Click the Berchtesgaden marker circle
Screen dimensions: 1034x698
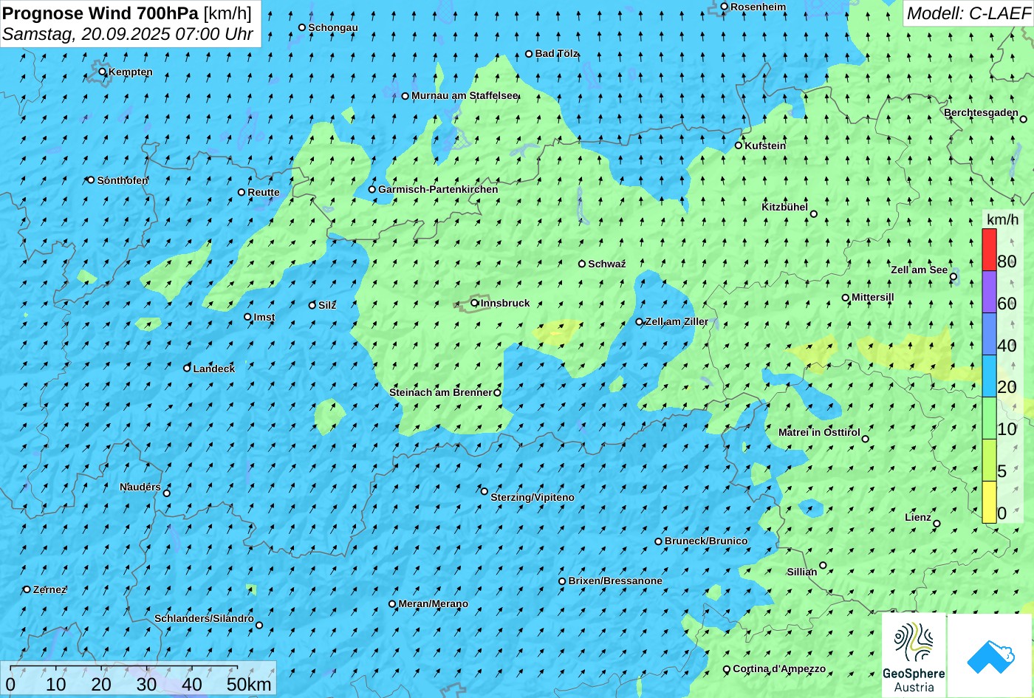point(1024,119)
